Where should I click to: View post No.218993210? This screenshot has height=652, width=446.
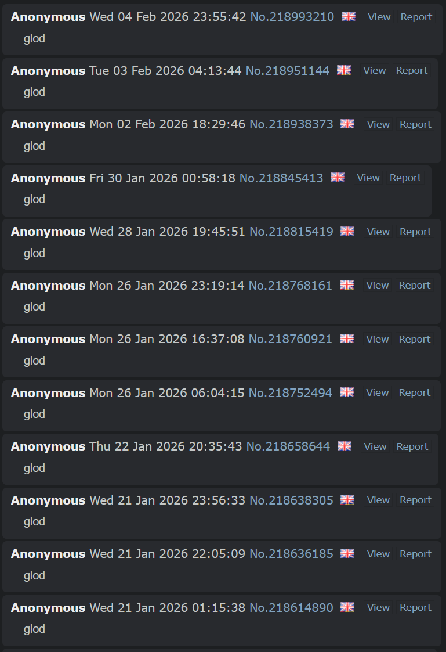[379, 17]
